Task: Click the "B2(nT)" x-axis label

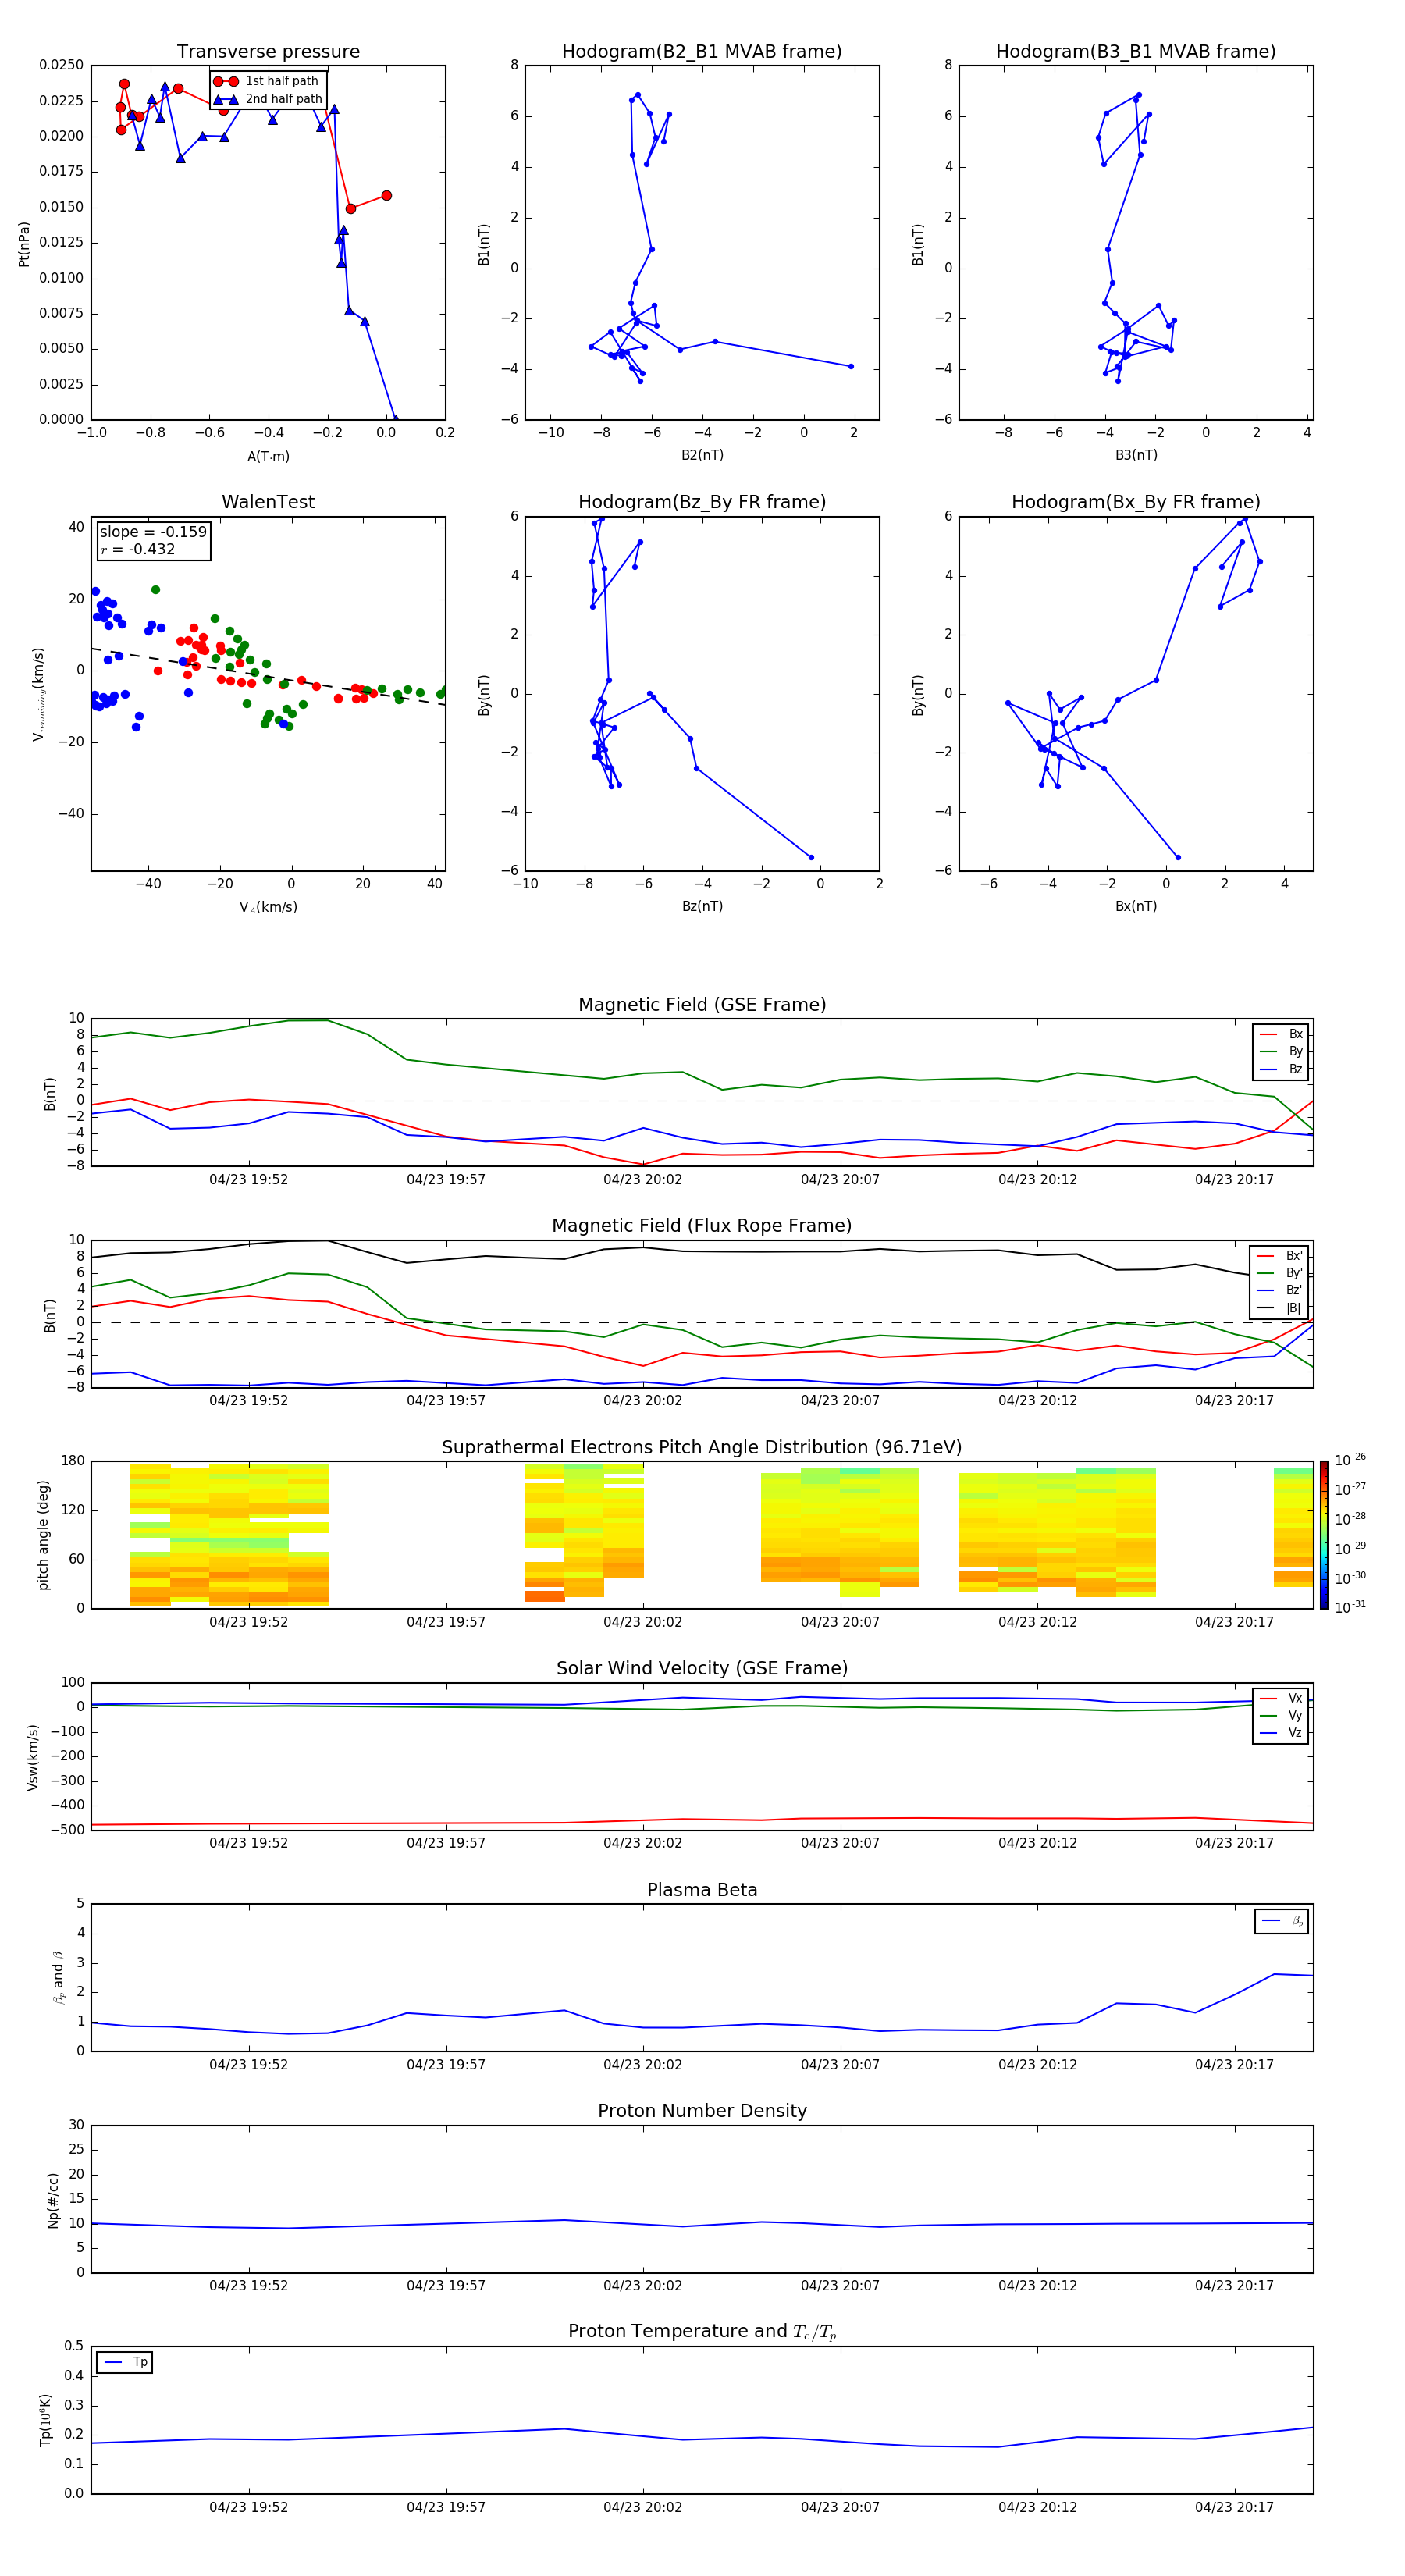Action: tap(702, 455)
